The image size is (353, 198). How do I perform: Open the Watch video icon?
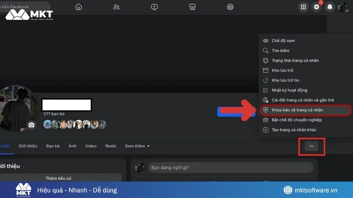[x=155, y=7]
